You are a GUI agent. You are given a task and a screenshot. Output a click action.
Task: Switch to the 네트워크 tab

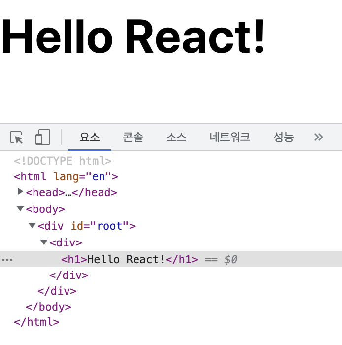pyautogui.click(x=230, y=137)
